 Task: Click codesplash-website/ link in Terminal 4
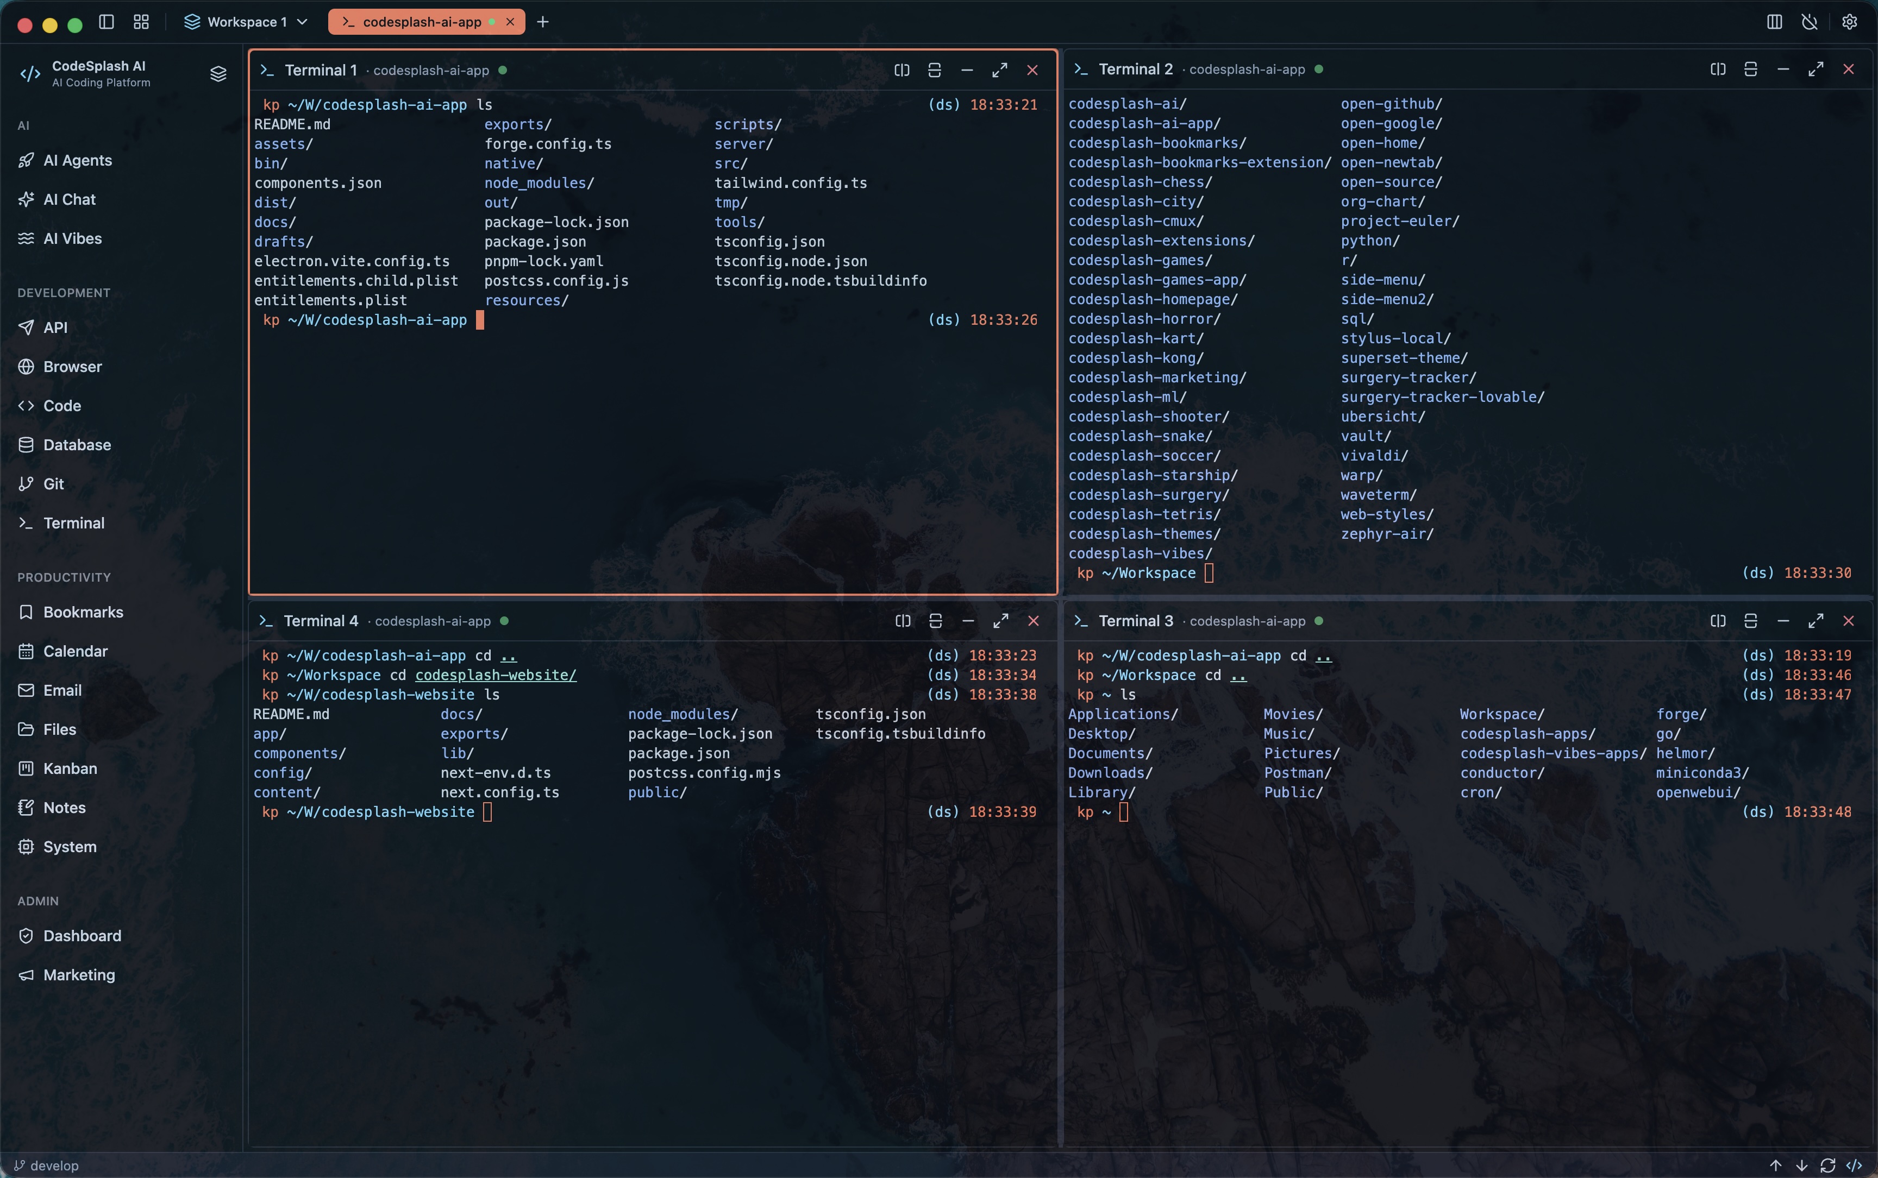pos(496,675)
